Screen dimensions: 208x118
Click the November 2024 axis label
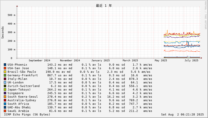(70, 60)
